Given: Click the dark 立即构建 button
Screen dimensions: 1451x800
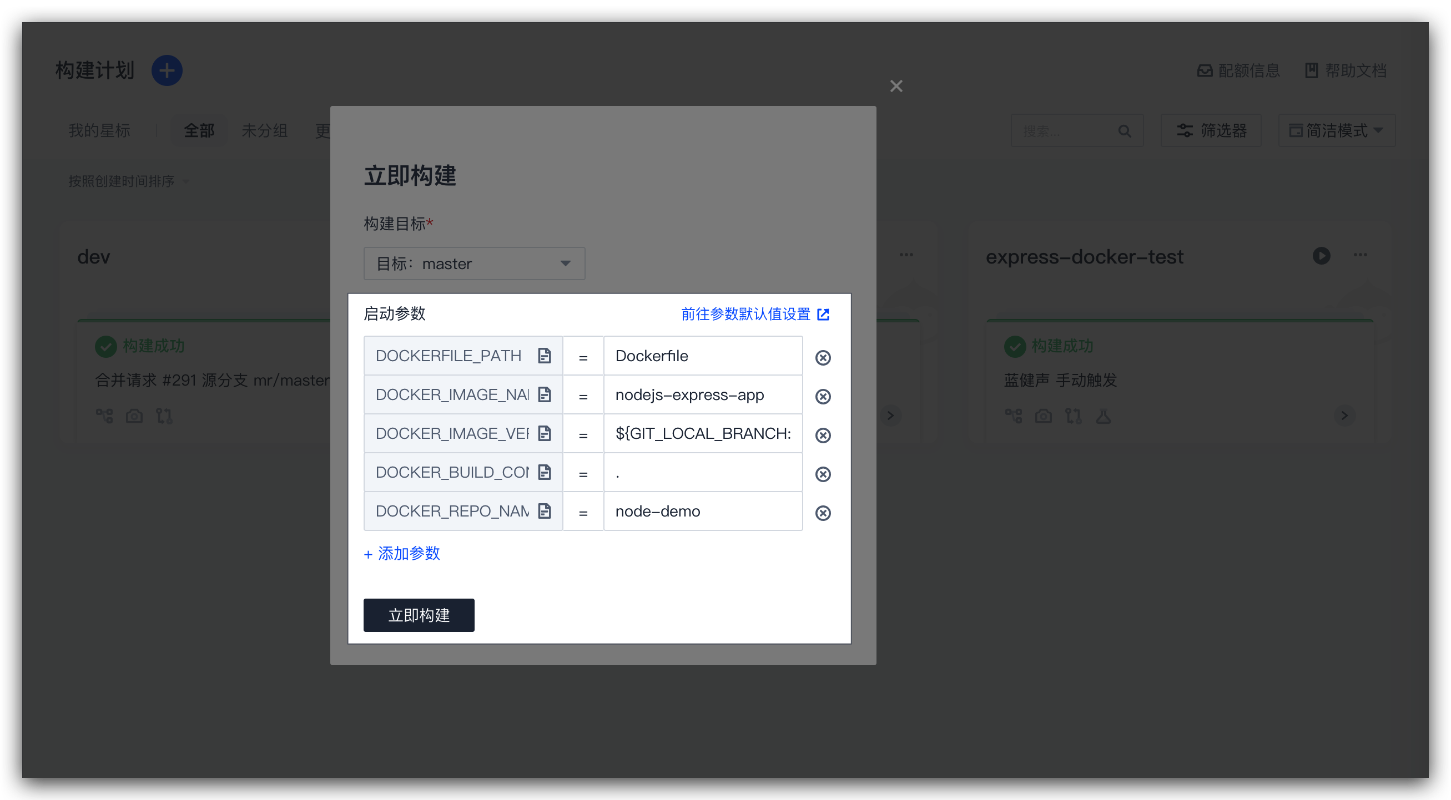Looking at the screenshot, I should coord(419,615).
